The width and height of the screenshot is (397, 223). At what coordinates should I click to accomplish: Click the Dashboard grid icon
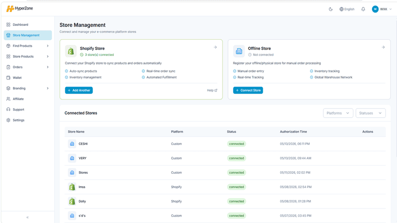tap(8, 24)
